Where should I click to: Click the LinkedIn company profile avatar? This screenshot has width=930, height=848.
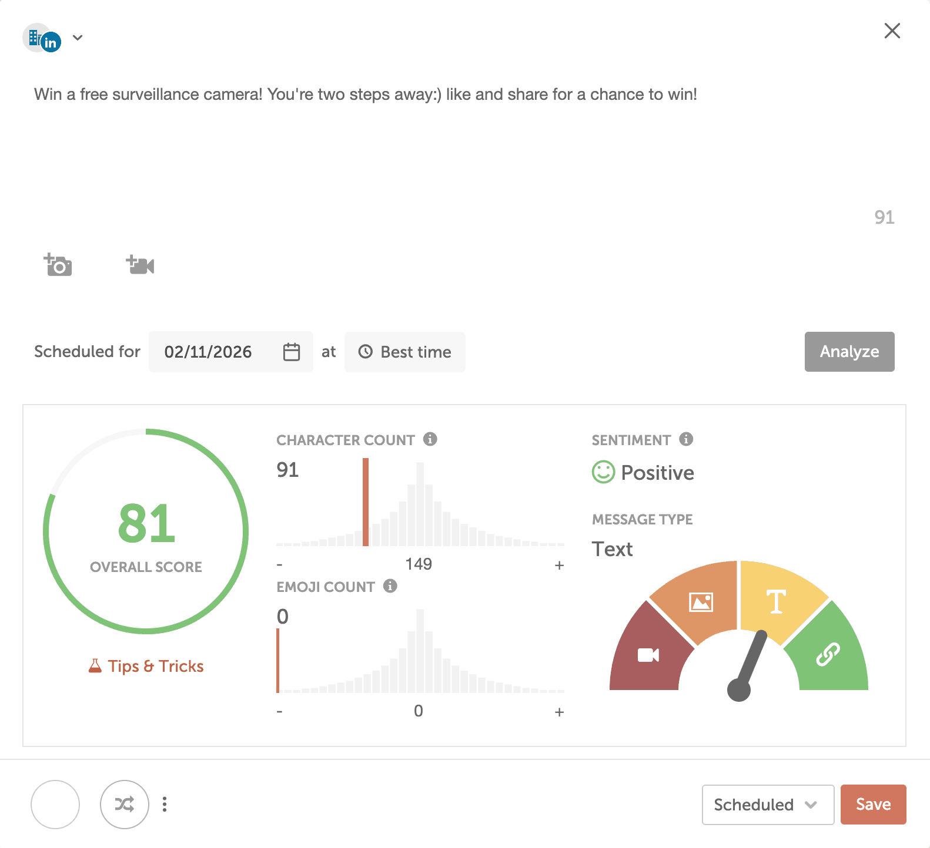tap(42, 39)
